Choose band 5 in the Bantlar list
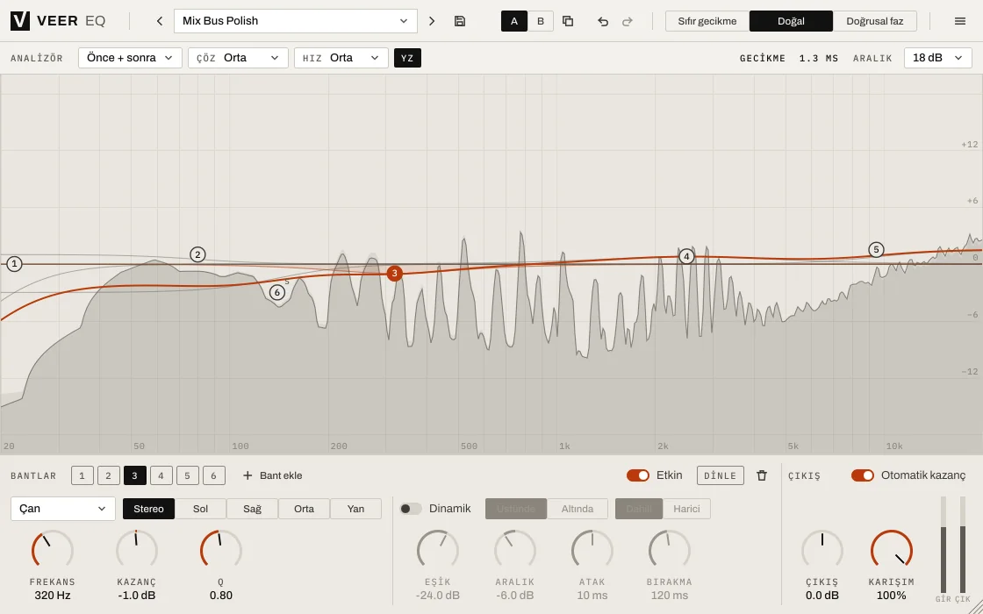This screenshot has height=614, width=983. click(188, 476)
